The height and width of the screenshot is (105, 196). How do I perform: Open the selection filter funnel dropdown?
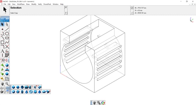[66, 8]
